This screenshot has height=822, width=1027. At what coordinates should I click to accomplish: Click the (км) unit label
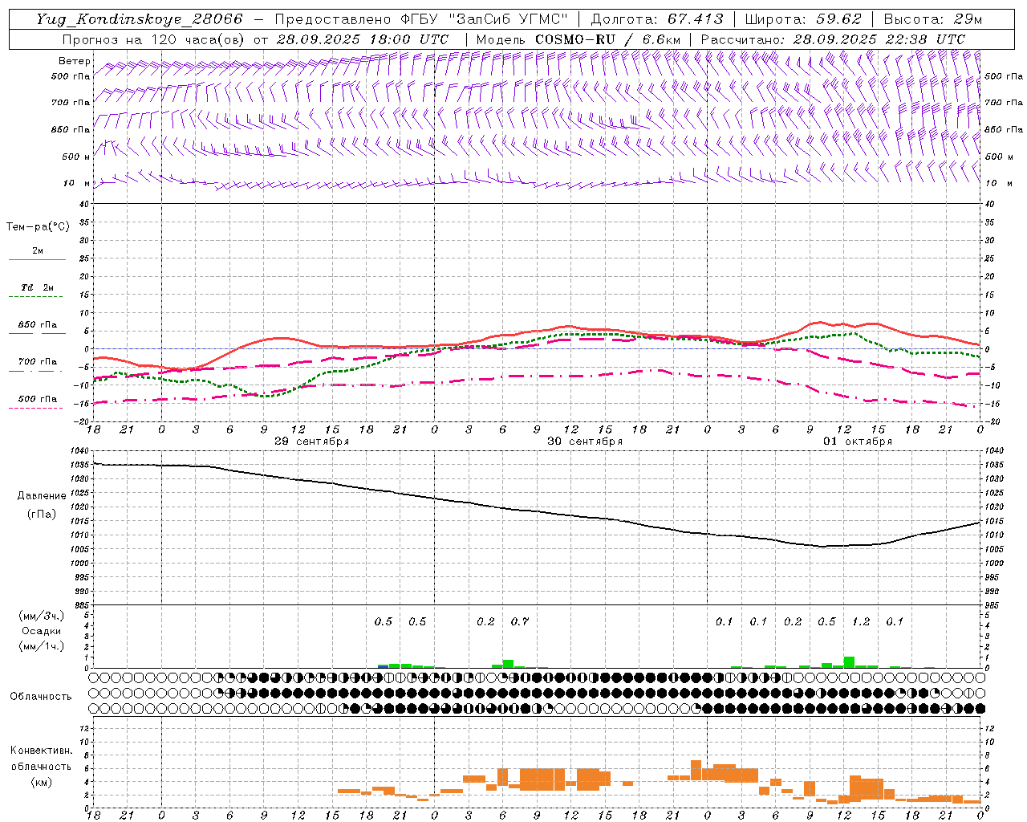pos(41,782)
